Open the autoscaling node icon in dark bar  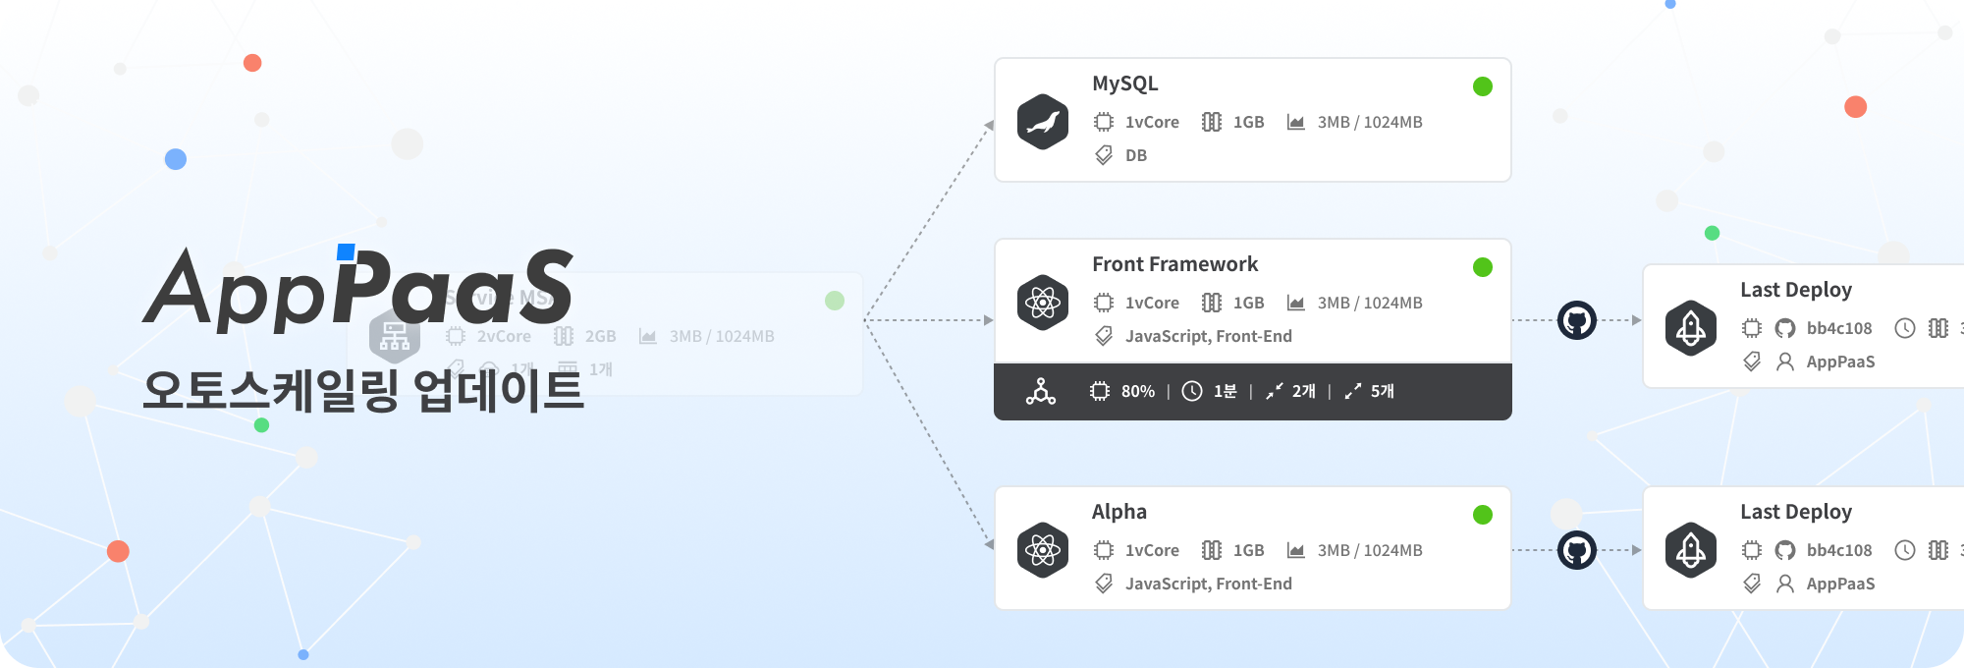click(1041, 391)
